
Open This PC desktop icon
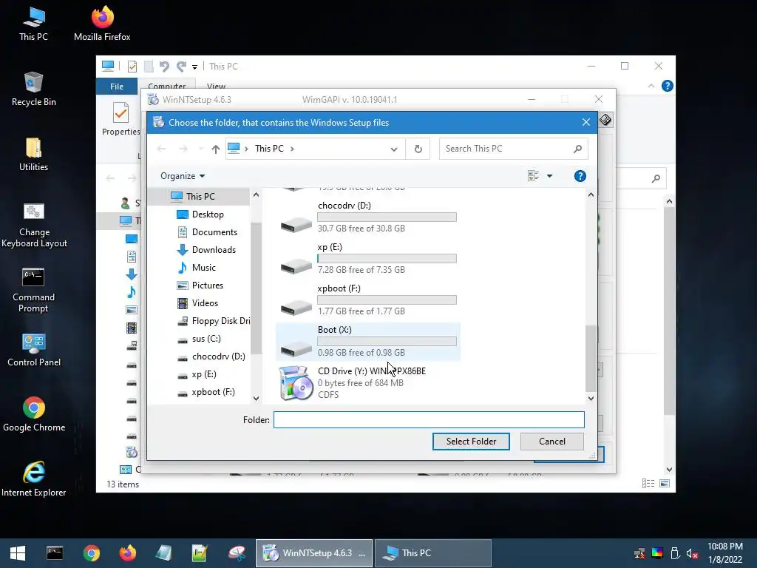33,24
